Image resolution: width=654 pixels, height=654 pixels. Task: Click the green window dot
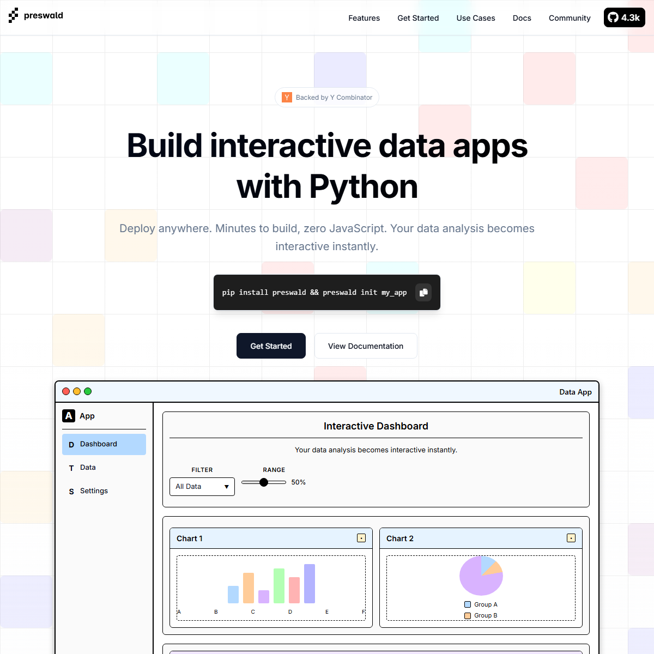[x=88, y=391]
